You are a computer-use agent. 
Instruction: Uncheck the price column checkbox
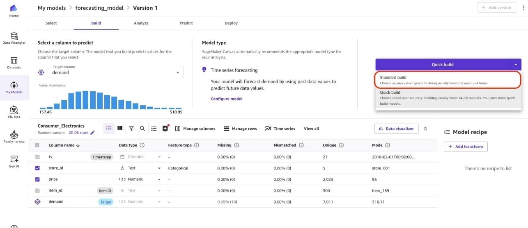click(38, 179)
